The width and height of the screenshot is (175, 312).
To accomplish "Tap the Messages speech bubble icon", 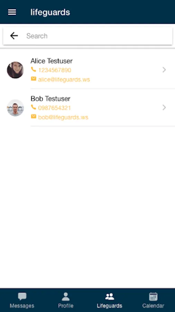I will 22,296.
